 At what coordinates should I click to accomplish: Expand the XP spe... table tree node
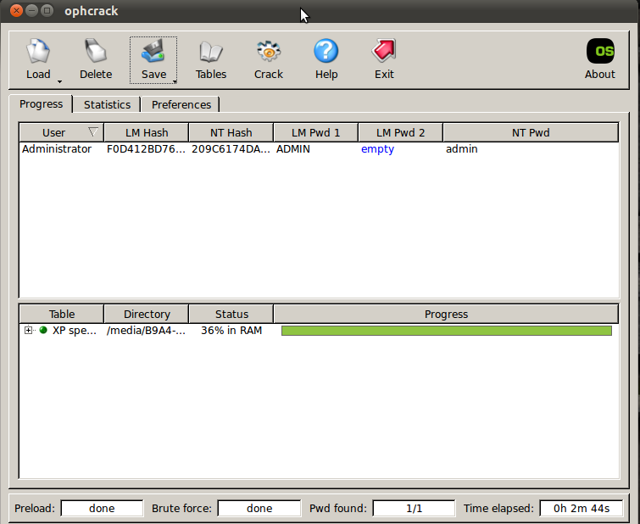coord(28,330)
